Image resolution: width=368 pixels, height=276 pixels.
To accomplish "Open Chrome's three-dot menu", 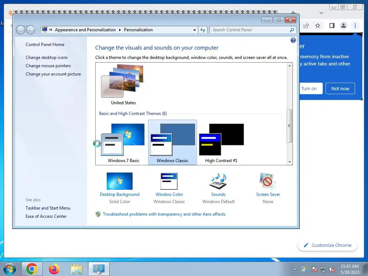I will 355,26.
